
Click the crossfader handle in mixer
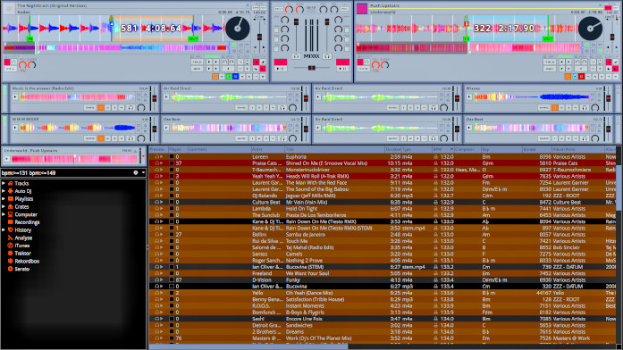311,68
